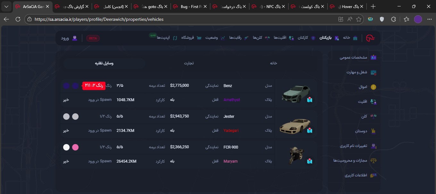Click the purple browser profile avatar
Image resolution: width=436 pixels, height=194 pixels.
tap(418, 19)
